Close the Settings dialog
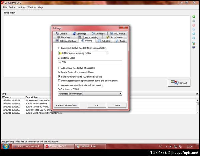The height and width of the screenshot is (156, 200). click(x=124, y=27)
